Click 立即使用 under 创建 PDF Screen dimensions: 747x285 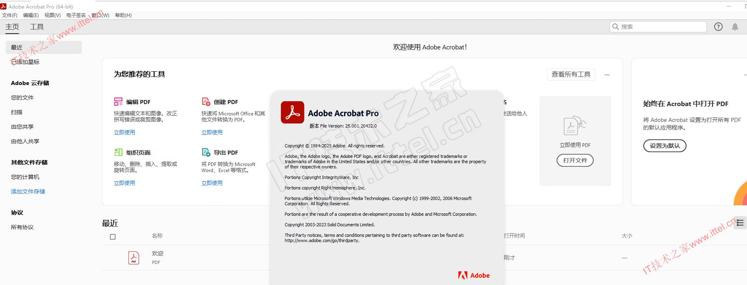point(212,132)
